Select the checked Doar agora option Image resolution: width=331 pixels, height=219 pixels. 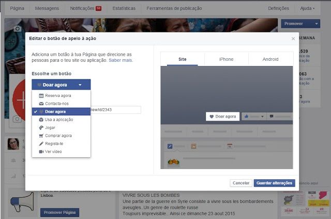coord(61,111)
